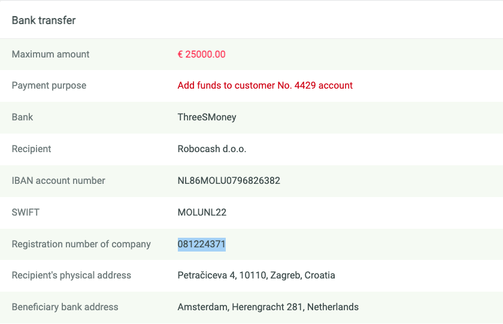The width and height of the screenshot is (503, 324).
Task: Click the ThreeSMoney bank name
Action: pyautogui.click(x=207, y=117)
